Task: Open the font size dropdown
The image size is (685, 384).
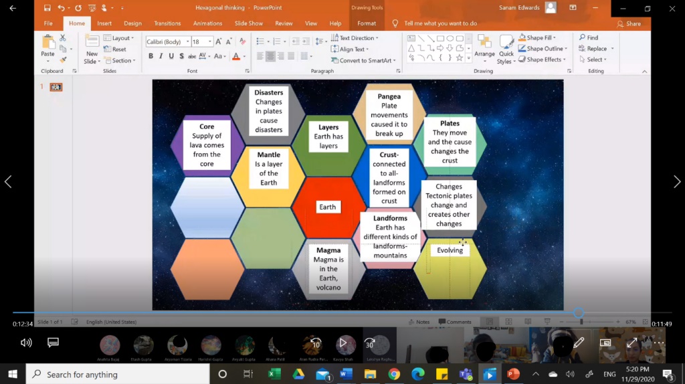Action: pyautogui.click(x=210, y=41)
